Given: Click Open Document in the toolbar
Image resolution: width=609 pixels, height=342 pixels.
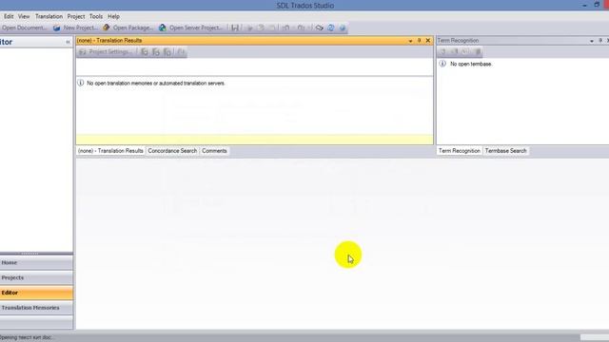Looking at the screenshot, I should 23,28.
